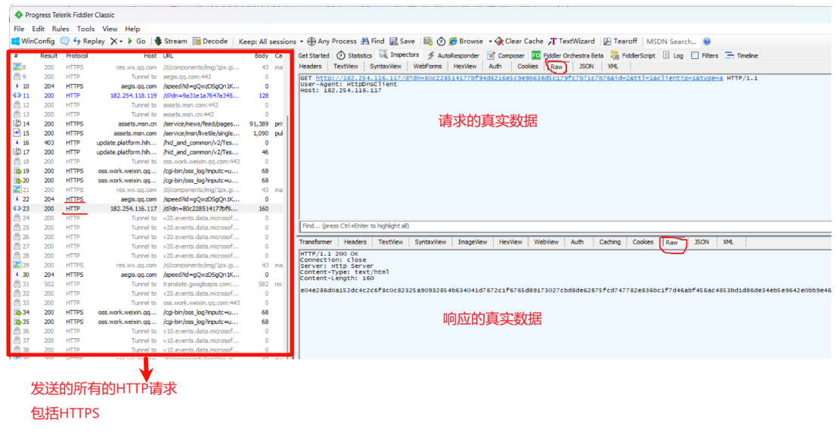
Task: Select response Raw tab
Action: coord(671,242)
